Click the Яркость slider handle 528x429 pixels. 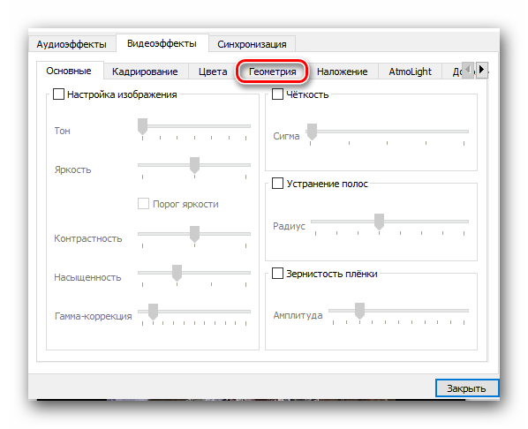pos(194,165)
